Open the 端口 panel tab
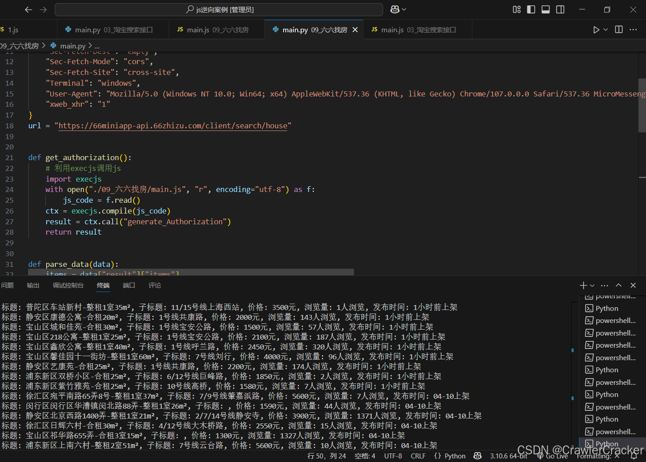This screenshot has height=462, width=646. 129,285
